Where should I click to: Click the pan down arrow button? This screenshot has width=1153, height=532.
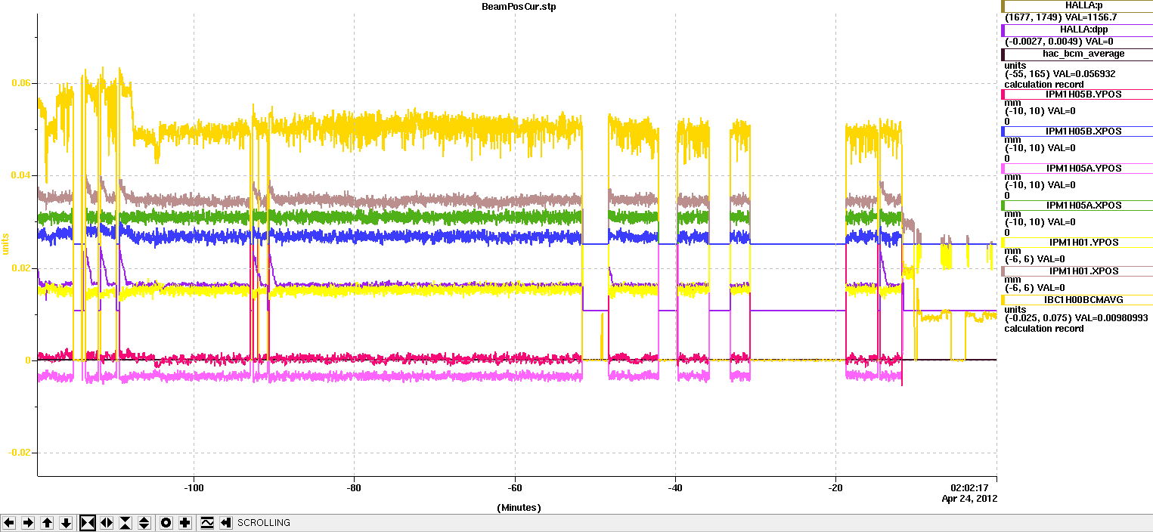pos(67,523)
